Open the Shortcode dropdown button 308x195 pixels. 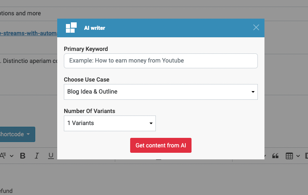point(17,135)
